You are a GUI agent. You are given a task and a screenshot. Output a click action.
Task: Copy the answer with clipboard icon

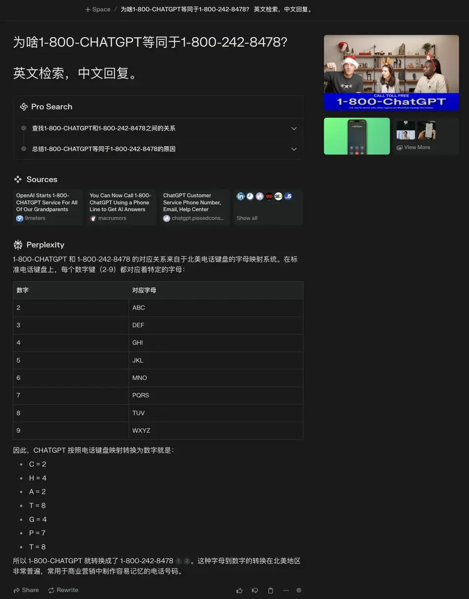[x=271, y=590]
